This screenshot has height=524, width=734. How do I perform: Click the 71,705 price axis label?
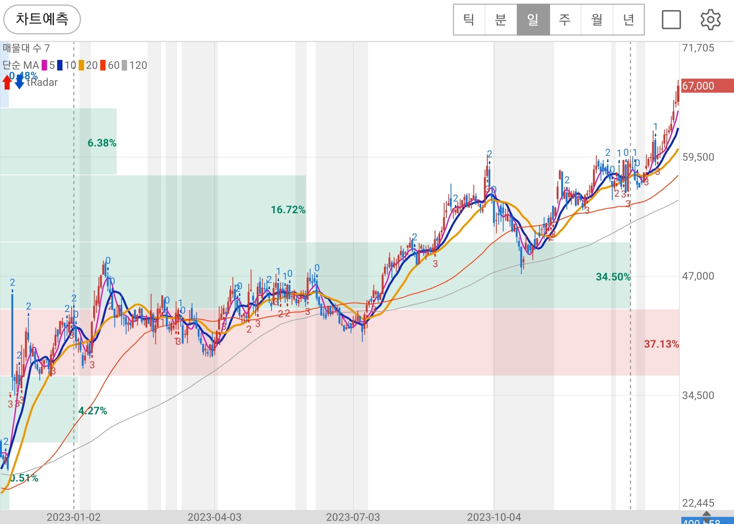click(x=698, y=48)
